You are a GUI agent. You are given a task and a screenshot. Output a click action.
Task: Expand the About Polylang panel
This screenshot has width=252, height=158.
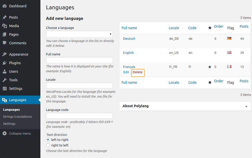click(x=246, y=106)
